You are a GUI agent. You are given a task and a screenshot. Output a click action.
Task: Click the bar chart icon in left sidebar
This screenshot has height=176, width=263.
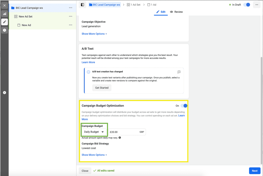(x=4, y=14)
